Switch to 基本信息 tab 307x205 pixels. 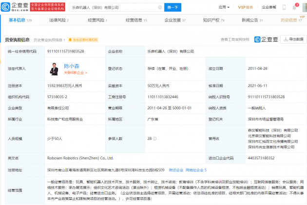coord(20,20)
